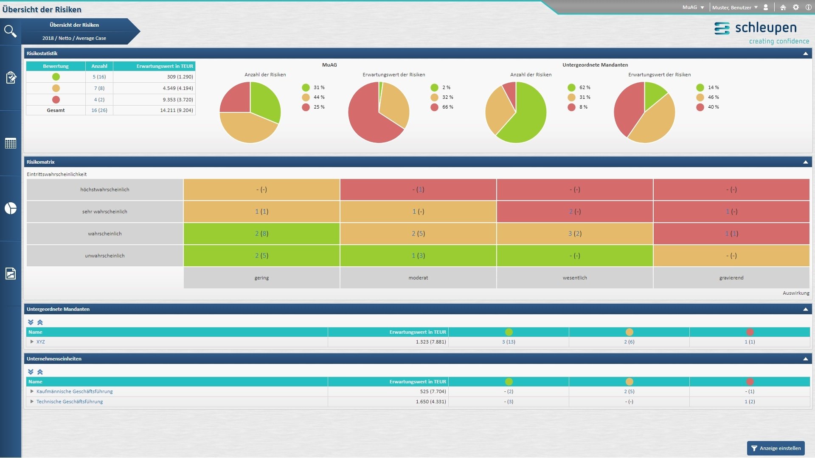
Task: Expand all rows in Untergeordnete Mandanten
Action: tap(31, 322)
